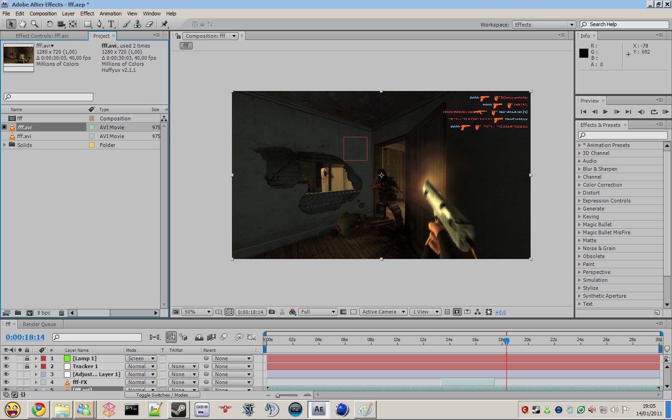Open Show Channel color circles button
Screen dimensions: 672x420
click(293, 312)
